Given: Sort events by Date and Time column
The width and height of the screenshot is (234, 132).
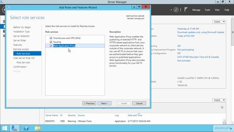Looking at the screenshot, I should click(135, 115).
